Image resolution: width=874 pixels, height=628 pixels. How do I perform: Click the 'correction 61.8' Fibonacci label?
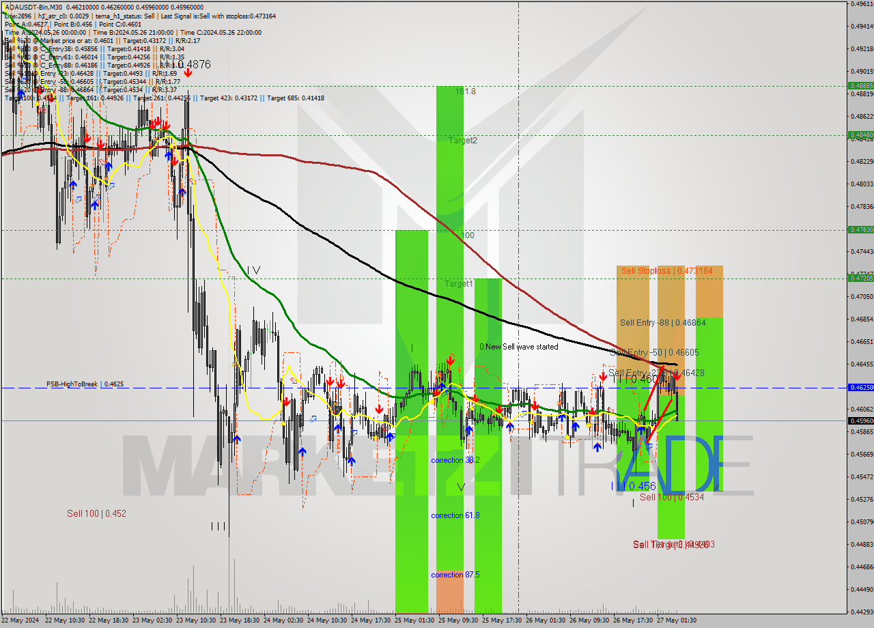[x=455, y=515]
